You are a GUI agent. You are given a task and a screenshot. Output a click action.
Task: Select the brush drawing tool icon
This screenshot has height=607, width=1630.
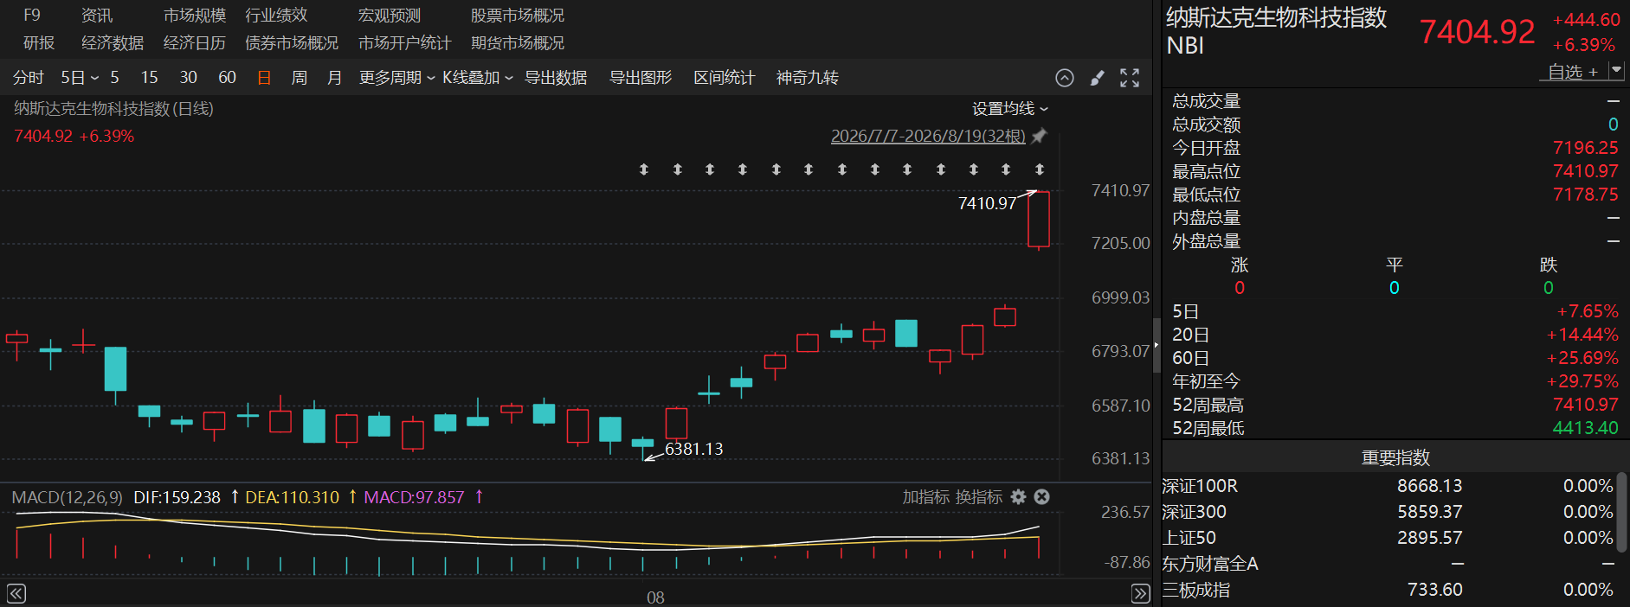pos(1097,78)
